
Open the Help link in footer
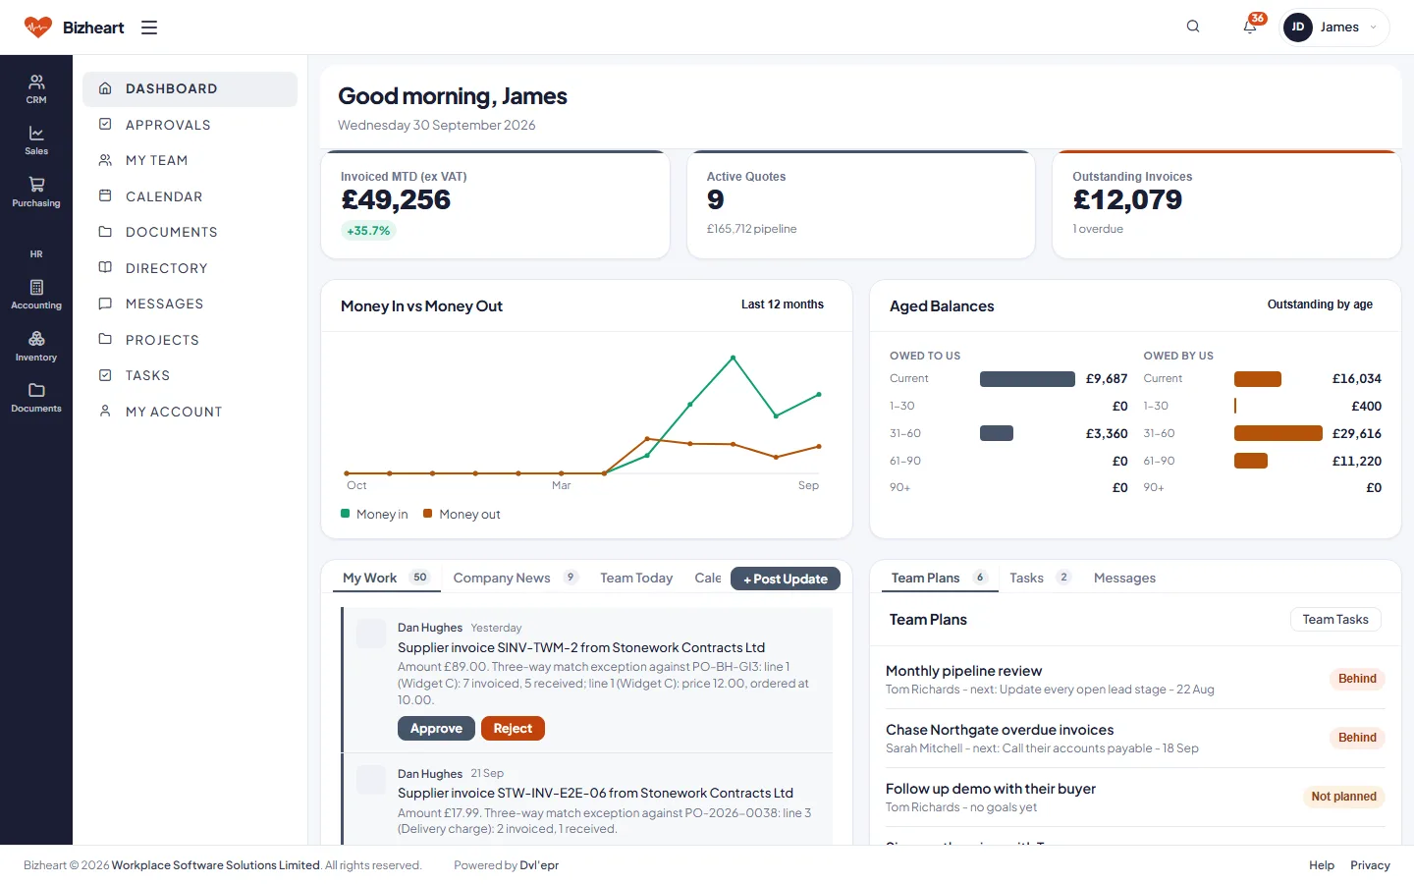coord(1322,865)
